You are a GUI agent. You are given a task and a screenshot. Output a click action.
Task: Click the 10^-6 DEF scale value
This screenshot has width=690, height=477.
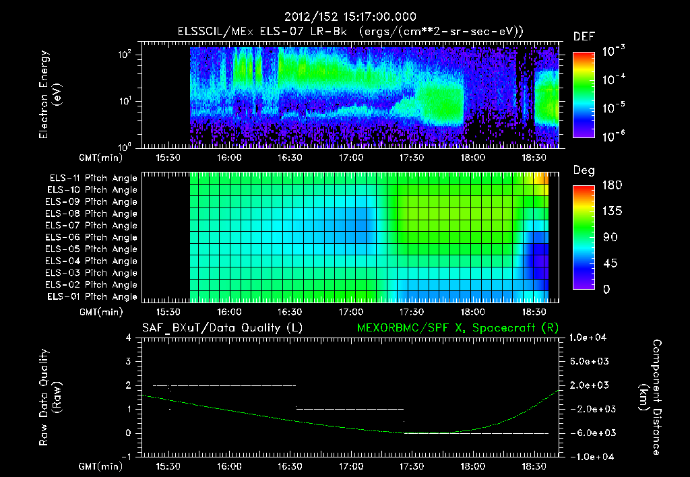pos(613,136)
